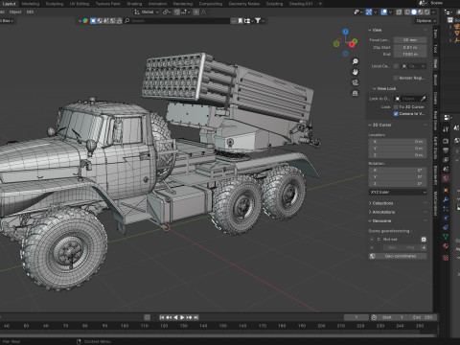Screen dimensions: 460x345
Task: Enable Lock To 3D Cursor checkbox
Action: (396, 106)
